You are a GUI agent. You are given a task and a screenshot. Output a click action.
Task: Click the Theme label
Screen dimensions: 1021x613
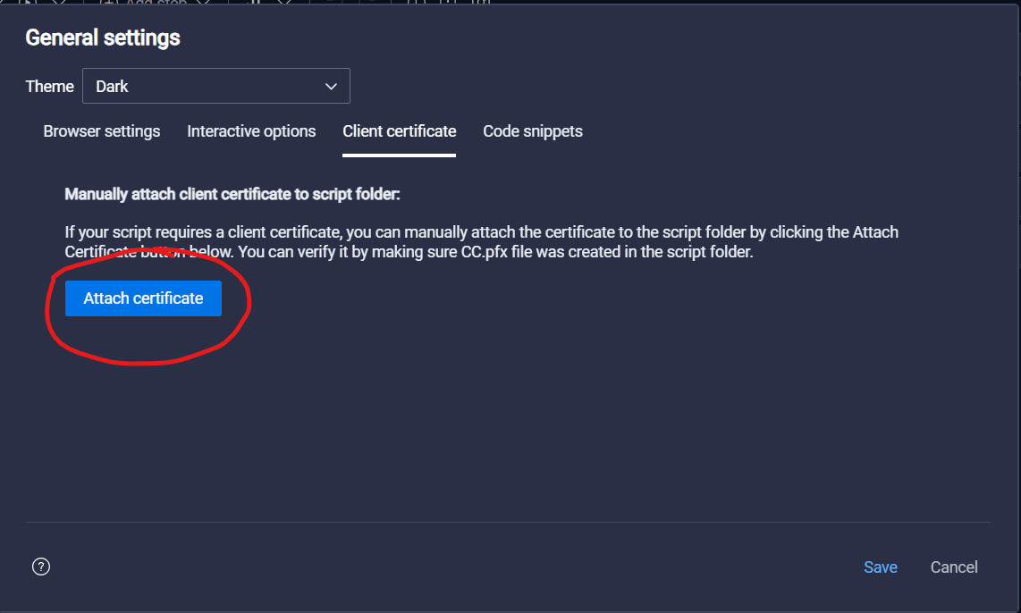tap(49, 87)
